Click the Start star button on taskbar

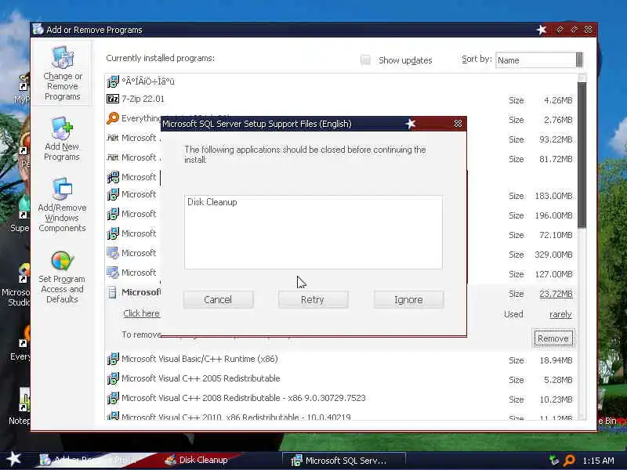click(x=14, y=459)
